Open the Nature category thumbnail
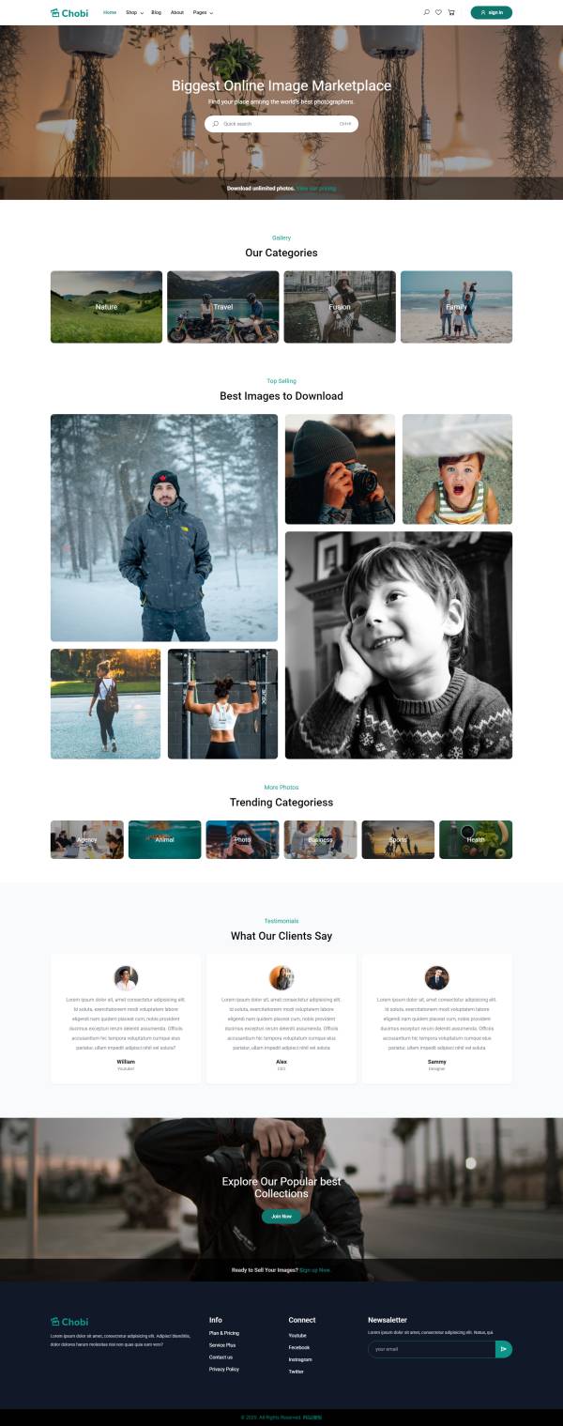Screen dimensions: 563x1426 (x=106, y=307)
